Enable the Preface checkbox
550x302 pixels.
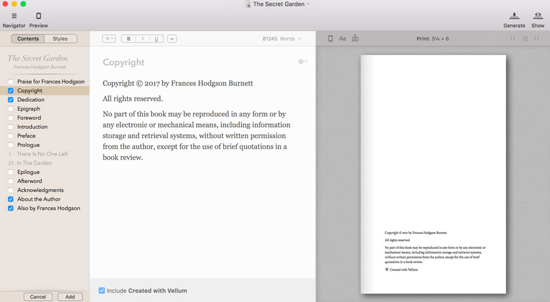click(x=11, y=136)
